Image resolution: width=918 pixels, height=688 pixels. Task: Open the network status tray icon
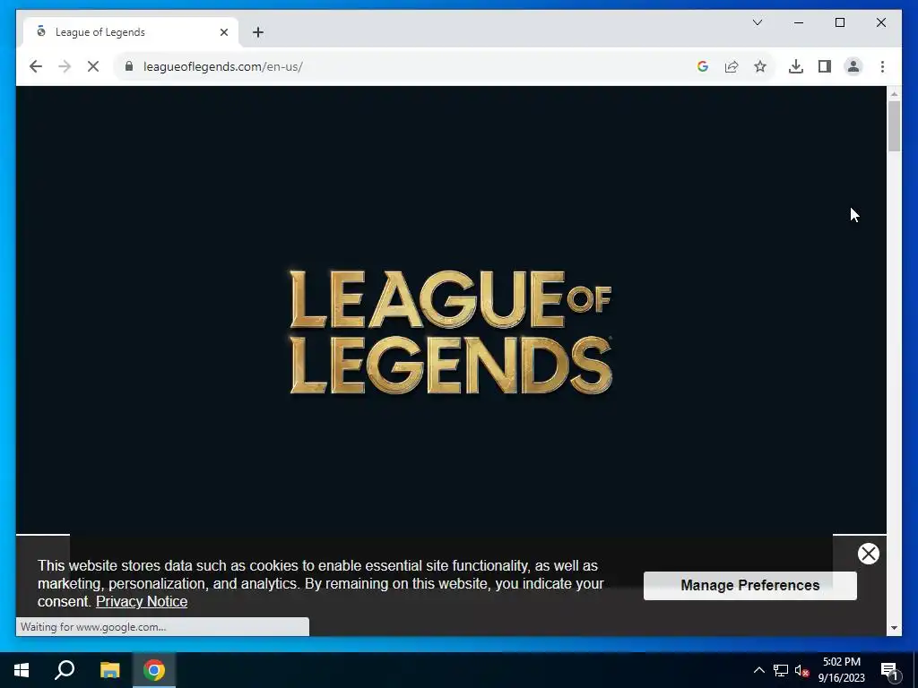coord(781,670)
